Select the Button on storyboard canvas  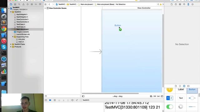point(117,26)
